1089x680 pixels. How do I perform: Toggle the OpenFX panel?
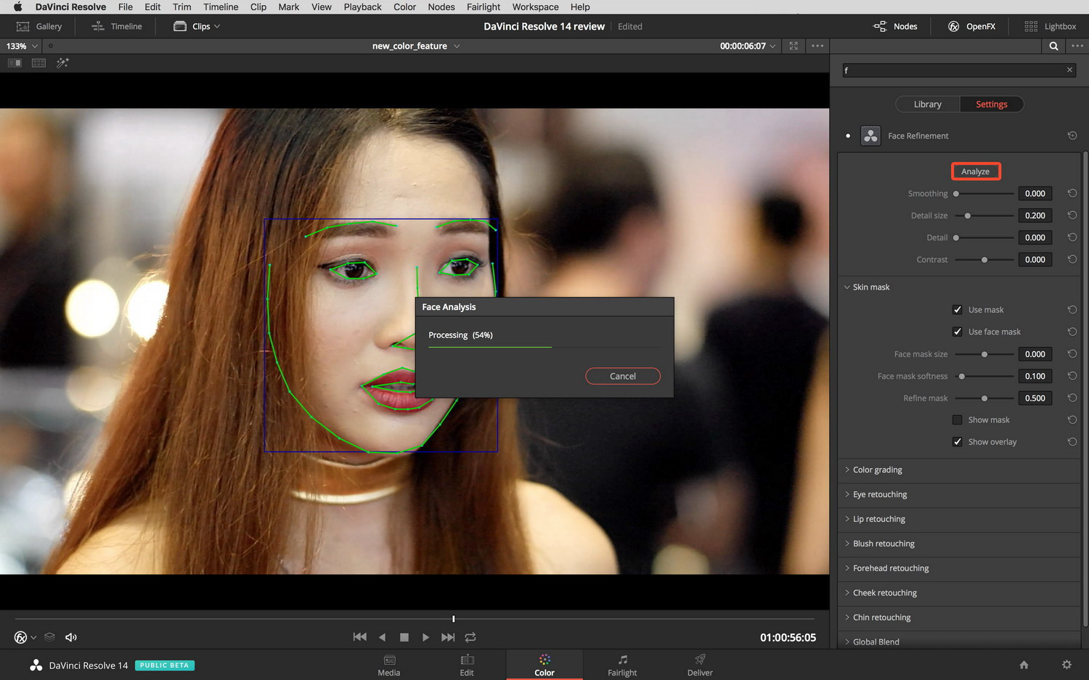[x=971, y=26]
